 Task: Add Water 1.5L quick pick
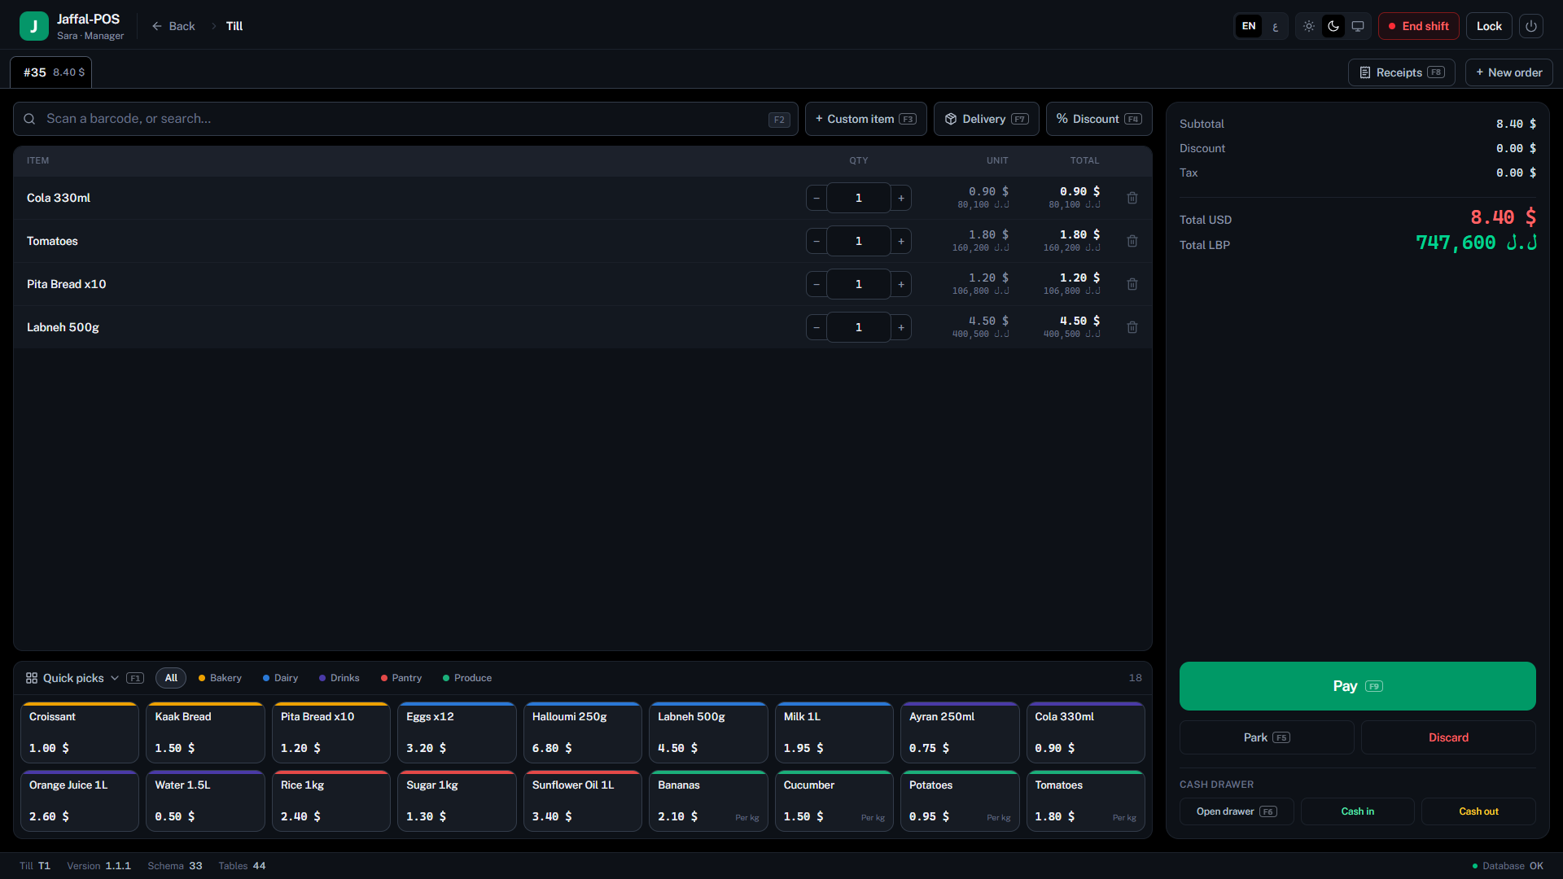pyautogui.click(x=205, y=801)
